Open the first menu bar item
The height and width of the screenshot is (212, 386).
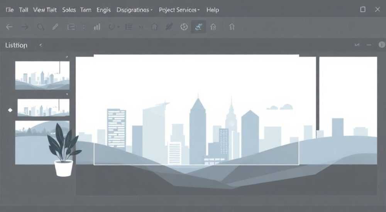point(10,10)
